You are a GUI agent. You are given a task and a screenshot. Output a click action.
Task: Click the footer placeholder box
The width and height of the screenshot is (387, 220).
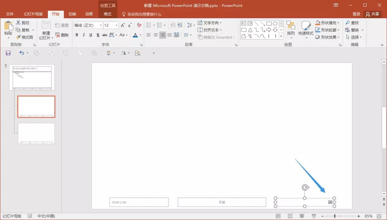point(222,202)
